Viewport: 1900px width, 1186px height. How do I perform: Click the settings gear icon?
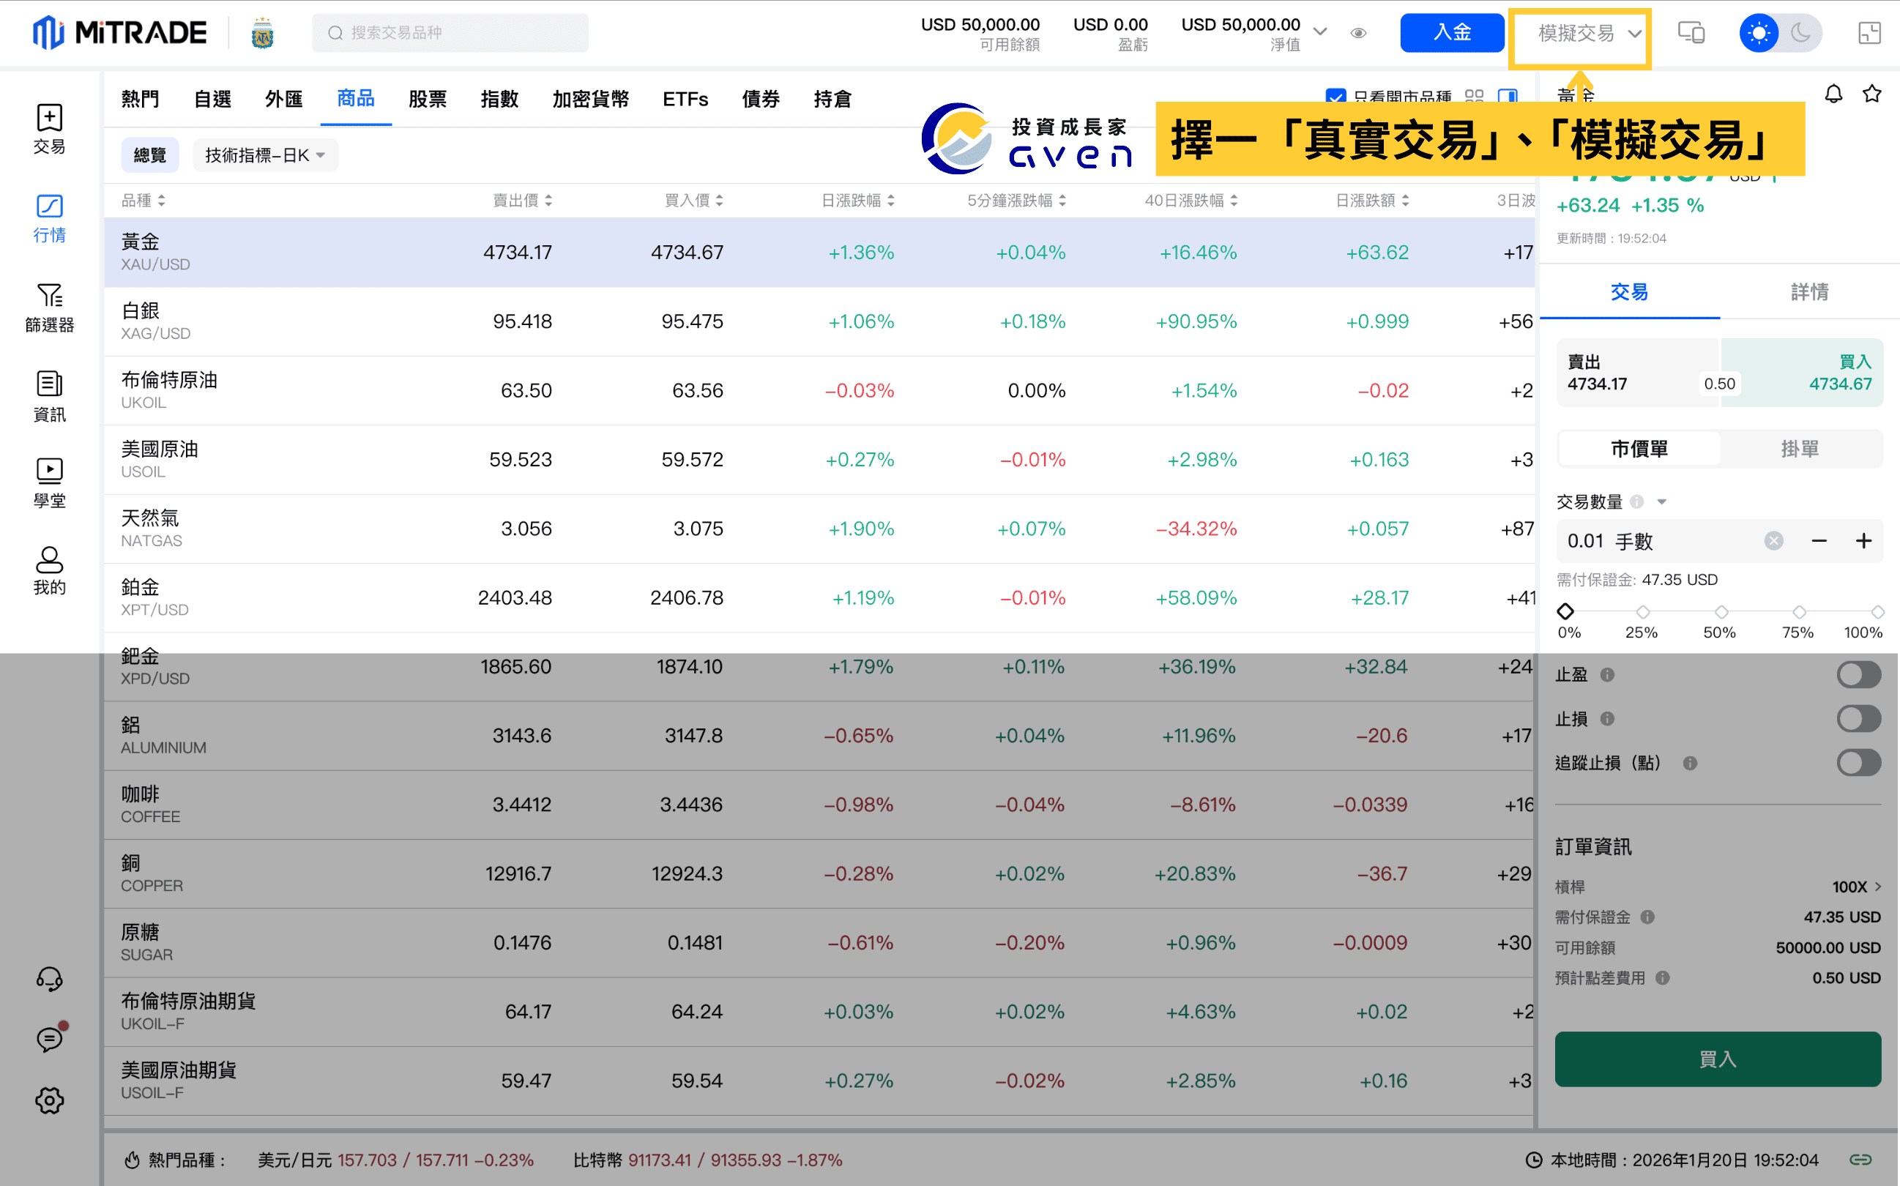tap(50, 1100)
